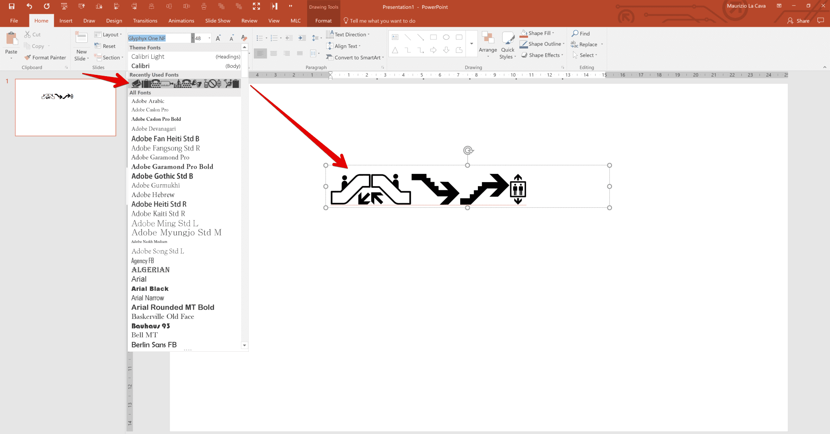Image resolution: width=830 pixels, height=434 pixels.
Task: Apply Shape Effects to the selection
Action: point(542,55)
